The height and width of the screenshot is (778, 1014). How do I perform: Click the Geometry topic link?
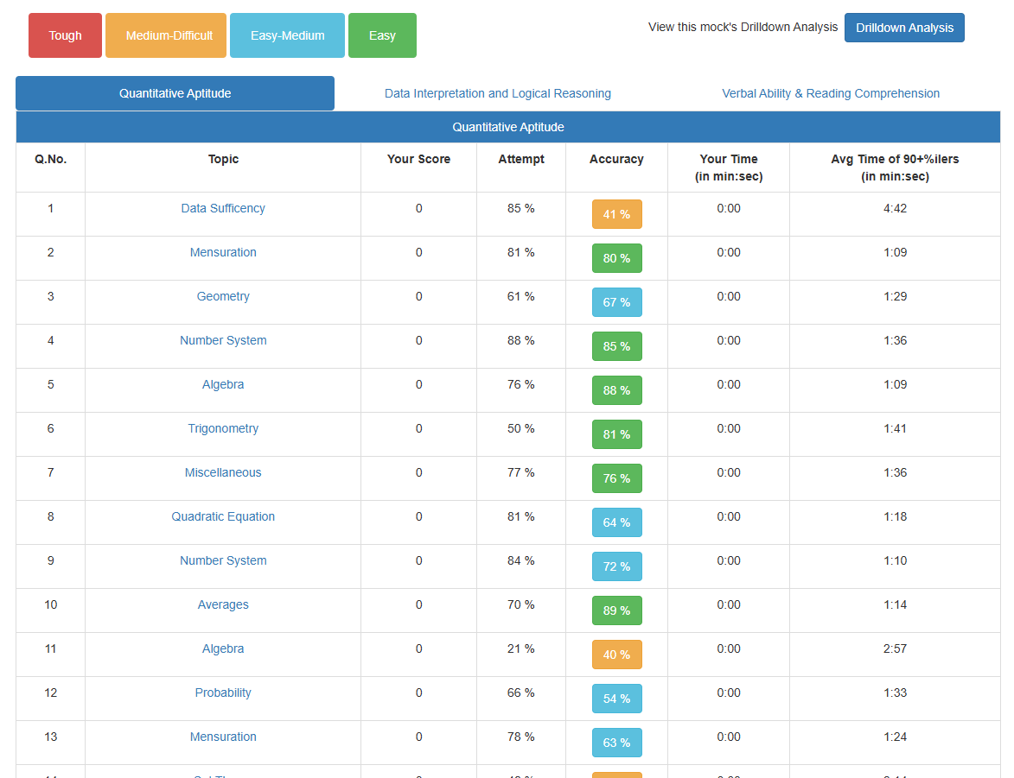[x=223, y=296]
